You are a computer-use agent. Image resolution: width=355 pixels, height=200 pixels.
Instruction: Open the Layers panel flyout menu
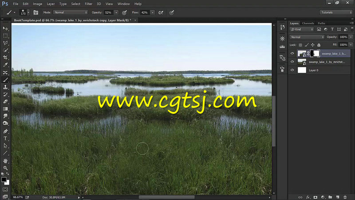pyautogui.click(x=351, y=23)
